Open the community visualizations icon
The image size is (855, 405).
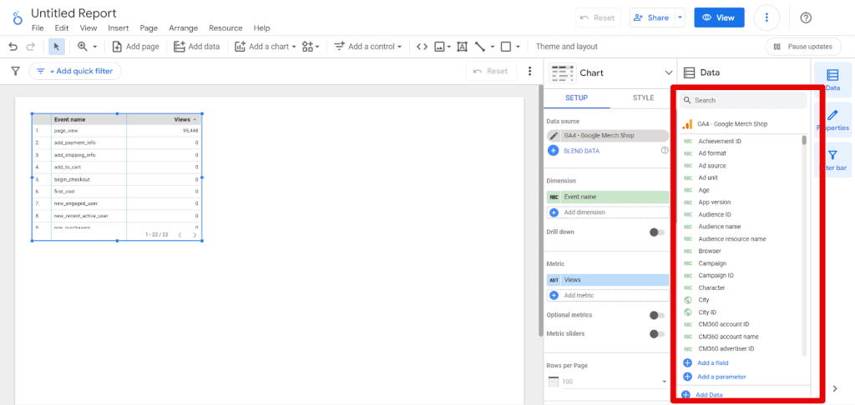[311, 47]
